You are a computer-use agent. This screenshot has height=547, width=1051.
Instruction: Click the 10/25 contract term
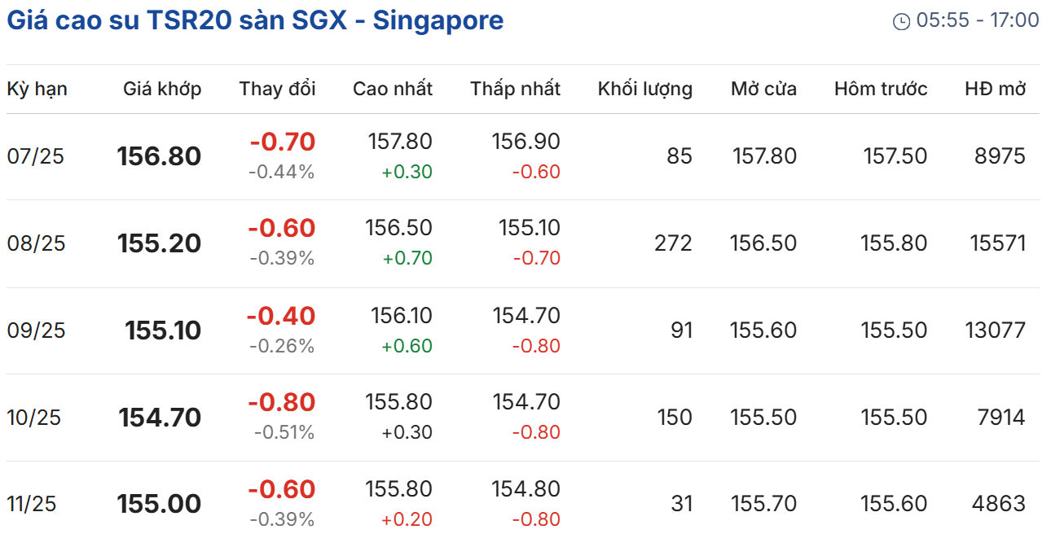tap(34, 418)
